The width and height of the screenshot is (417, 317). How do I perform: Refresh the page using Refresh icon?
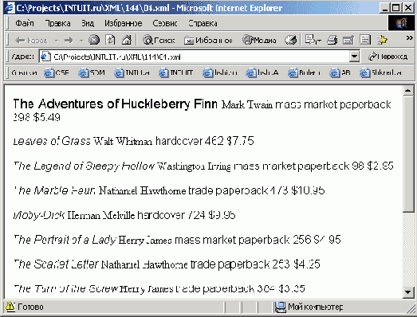pos(110,40)
